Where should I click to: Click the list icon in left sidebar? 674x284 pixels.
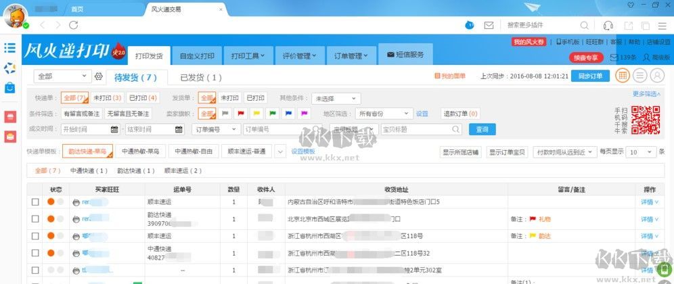tap(10, 48)
